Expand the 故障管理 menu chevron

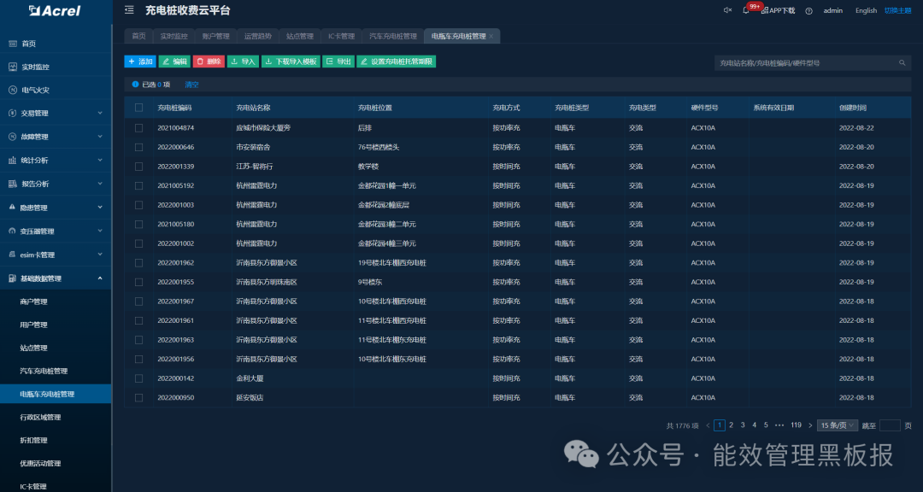pyautogui.click(x=99, y=137)
